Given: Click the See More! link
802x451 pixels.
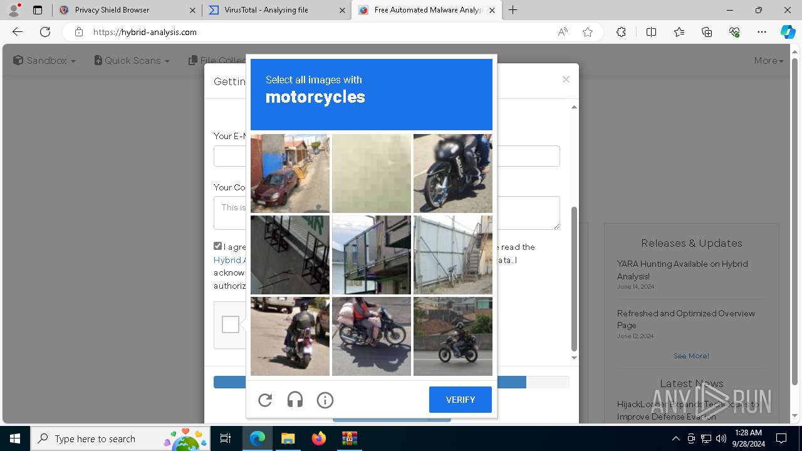Looking at the screenshot, I should [691, 356].
